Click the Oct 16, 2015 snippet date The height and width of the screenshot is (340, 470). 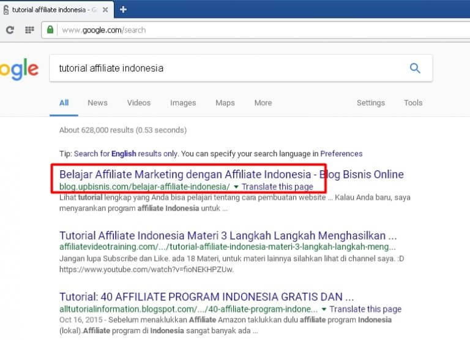81,320
